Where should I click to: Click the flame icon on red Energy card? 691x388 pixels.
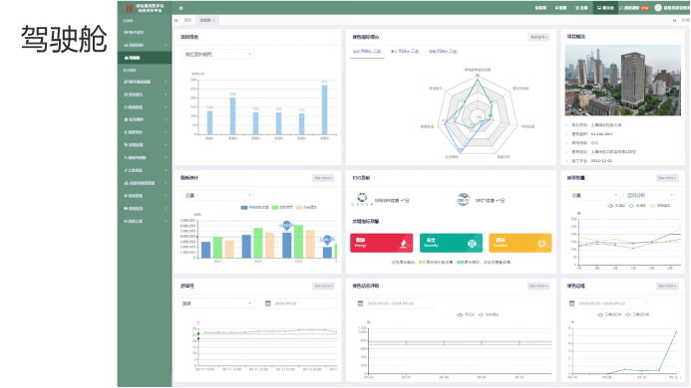pyautogui.click(x=403, y=244)
